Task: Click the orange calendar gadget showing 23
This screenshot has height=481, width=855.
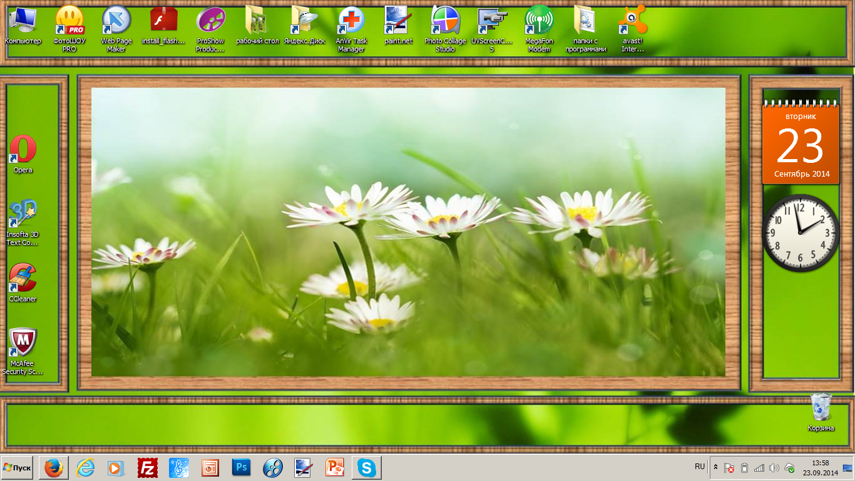Action: (800, 145)
